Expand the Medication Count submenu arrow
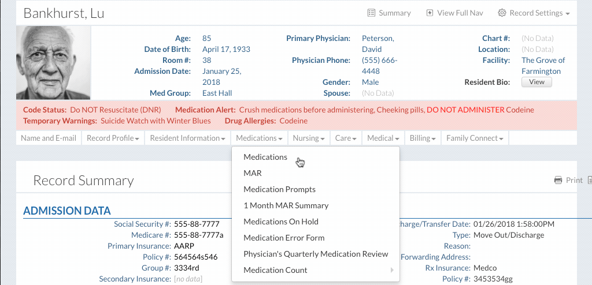The height and width of the screenshot is (285, 592). click(x=391, y=270)
